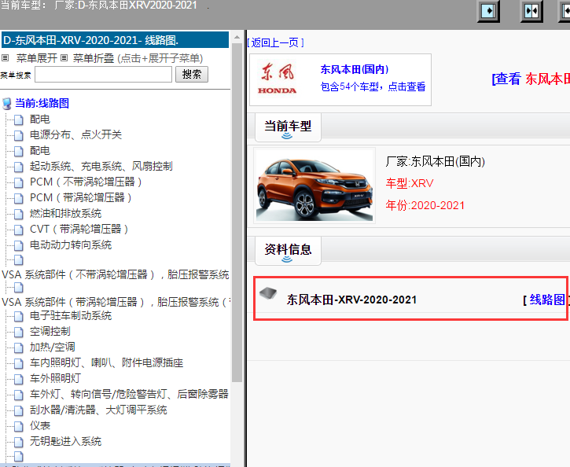The image size is (570, 467).
Task: Expand the 当前:线路图 tree root
Action: pyautogui.click(x=42, y=103)
